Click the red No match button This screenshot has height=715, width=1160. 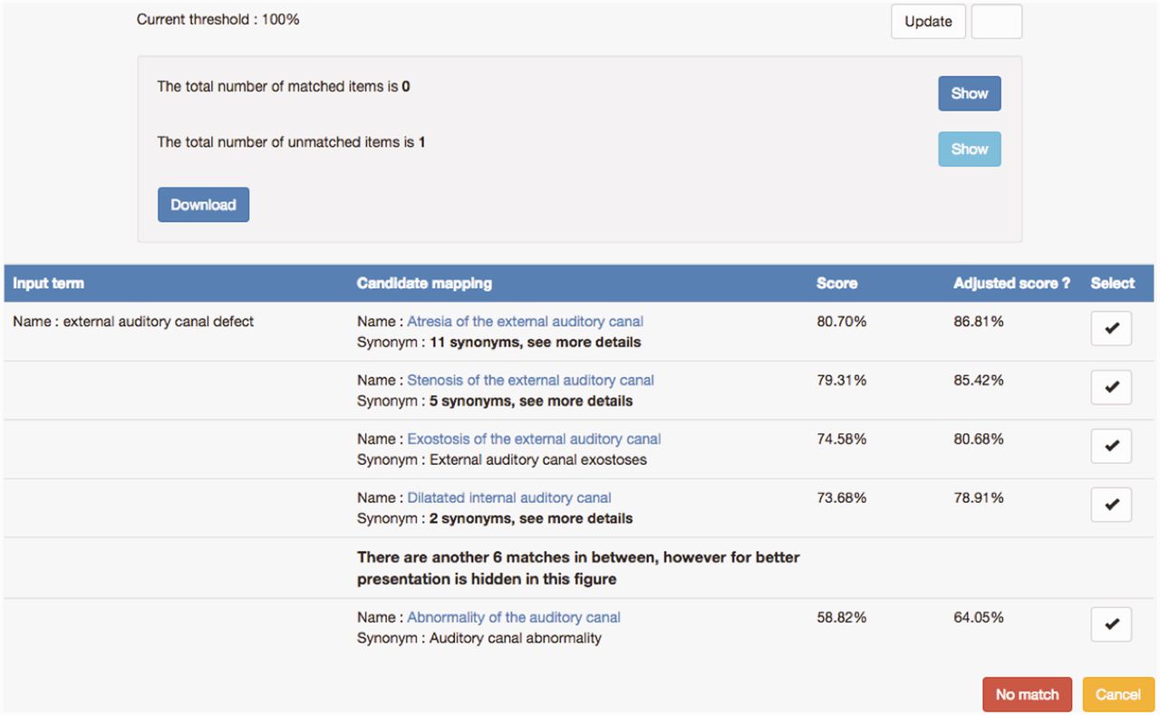pos(1027,695)
